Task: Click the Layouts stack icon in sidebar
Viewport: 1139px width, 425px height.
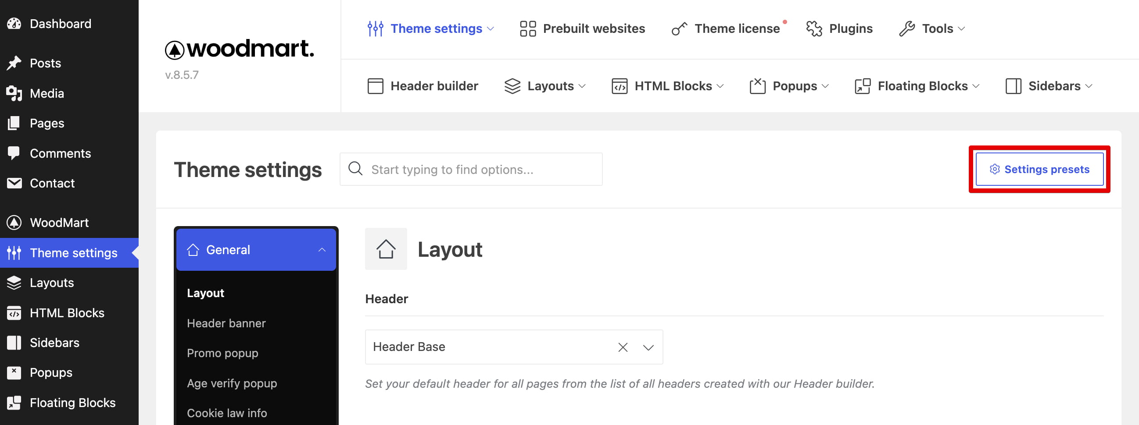Action: [14, 283]
